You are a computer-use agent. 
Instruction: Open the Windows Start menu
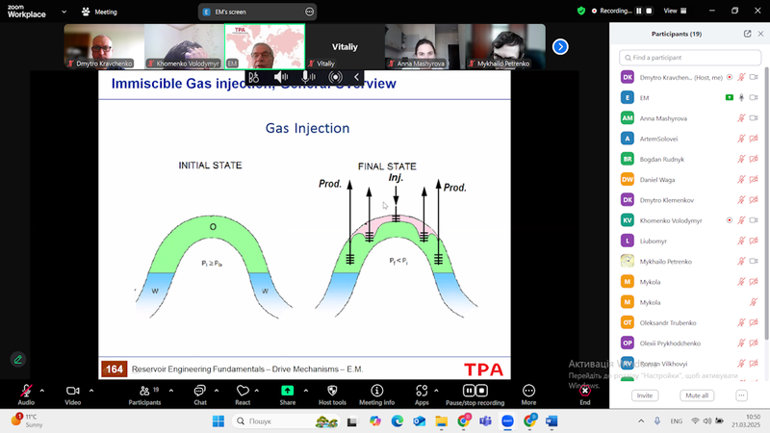218,421
